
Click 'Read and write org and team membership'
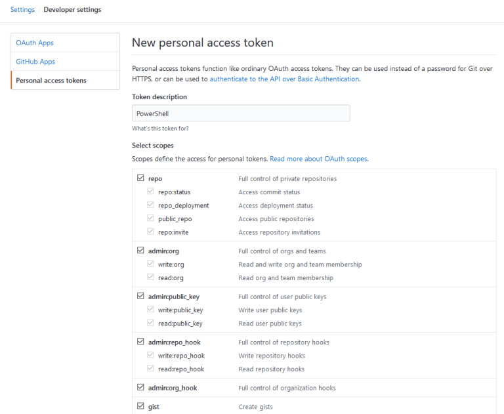(300, 264)
